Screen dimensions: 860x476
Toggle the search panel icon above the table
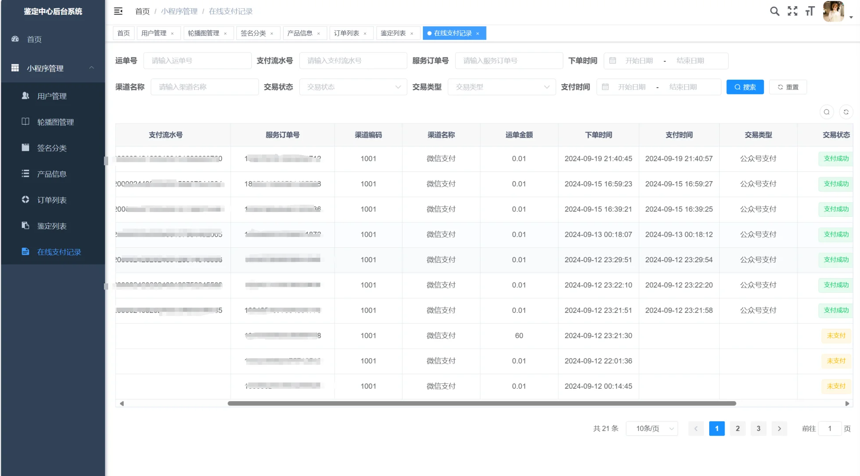pos(826,112)
